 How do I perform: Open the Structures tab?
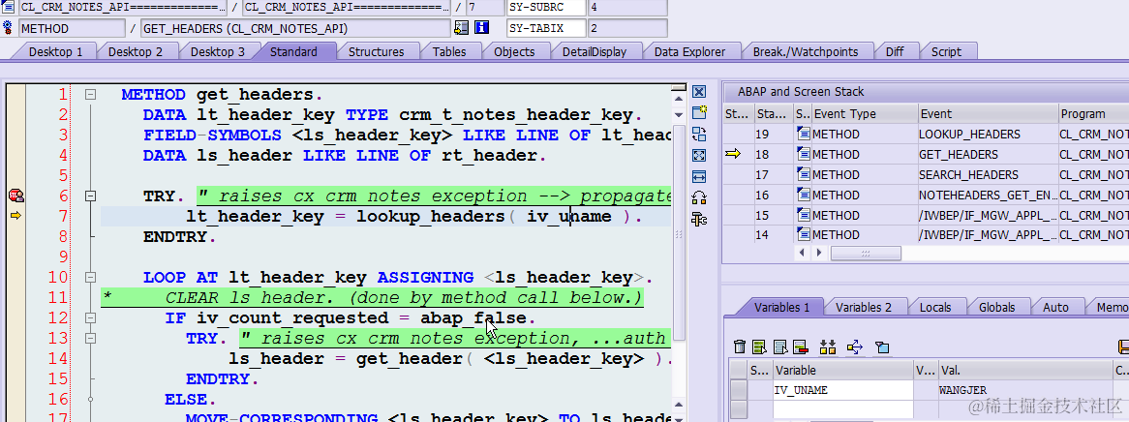pos(376,52)
